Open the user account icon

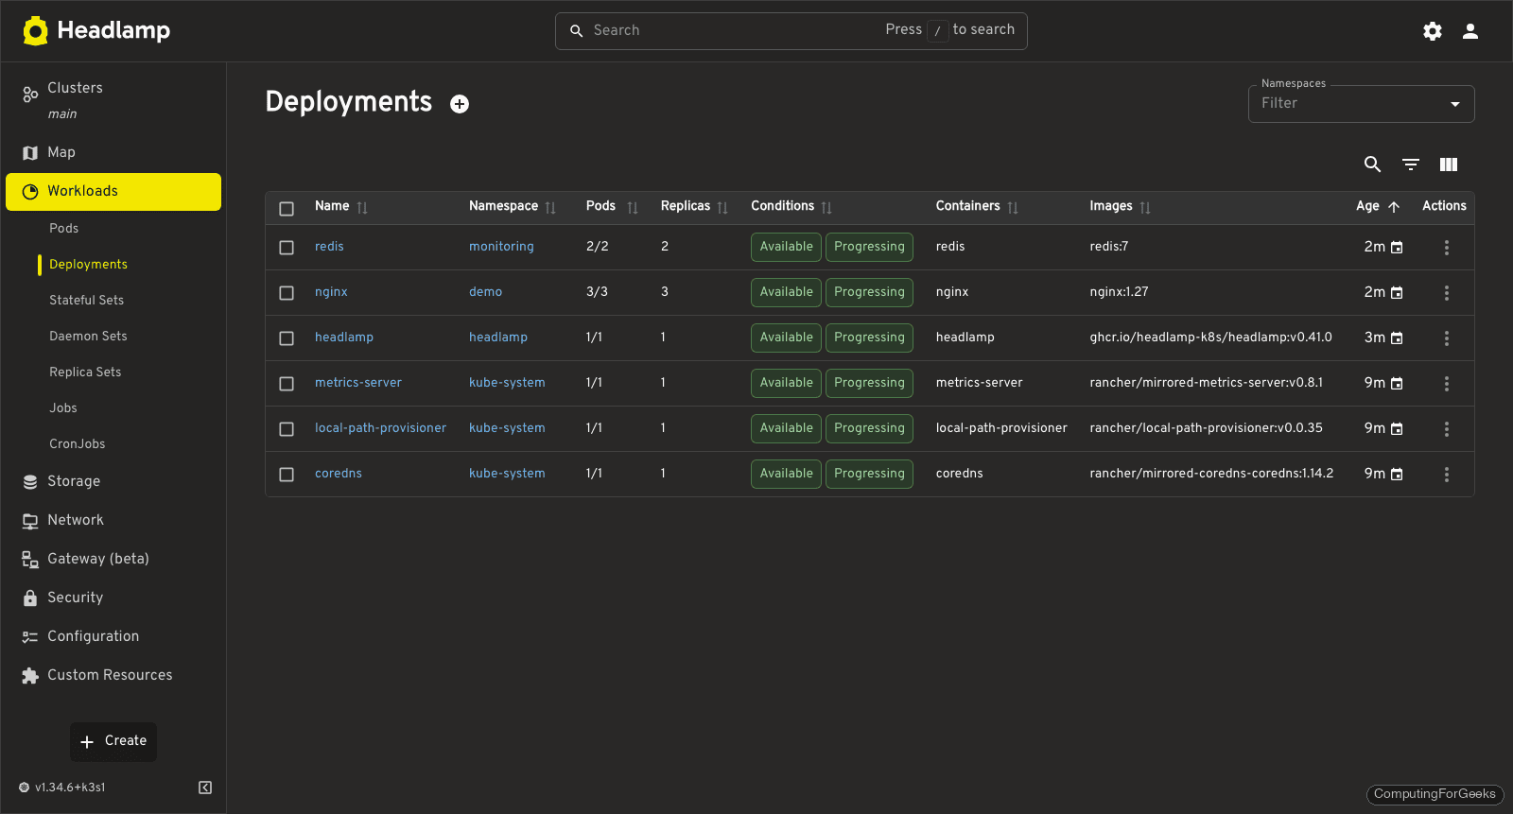pos(1470,31)
